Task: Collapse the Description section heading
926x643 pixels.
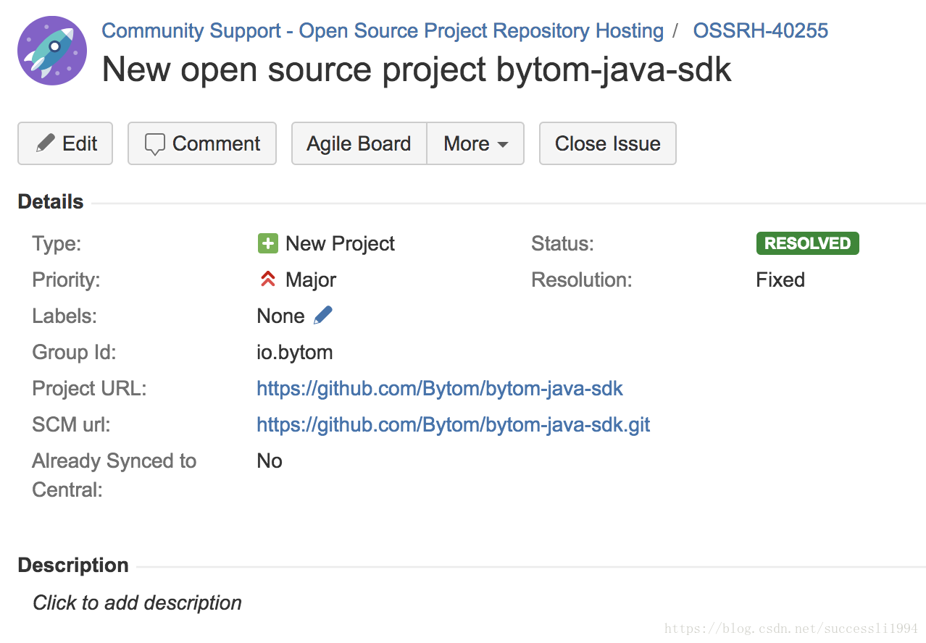Action: [x=73, y=566]
